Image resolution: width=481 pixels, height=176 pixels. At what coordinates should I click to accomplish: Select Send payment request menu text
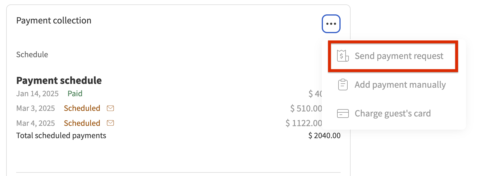[x=399, y=56]
